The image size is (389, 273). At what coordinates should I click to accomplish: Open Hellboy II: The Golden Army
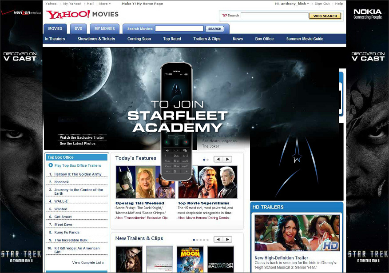coord(78,174)
